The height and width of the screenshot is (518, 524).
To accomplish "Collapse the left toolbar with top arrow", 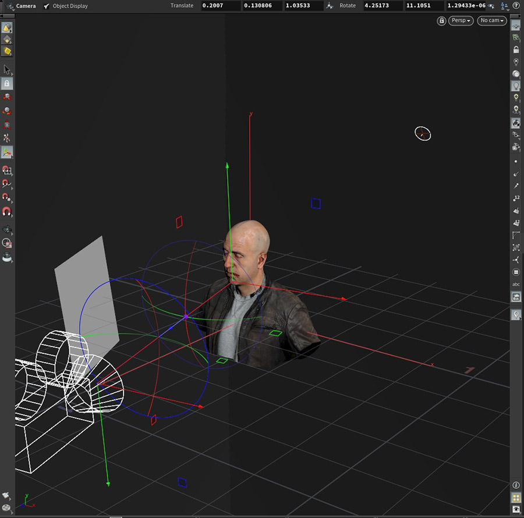I will coord(7,16).
